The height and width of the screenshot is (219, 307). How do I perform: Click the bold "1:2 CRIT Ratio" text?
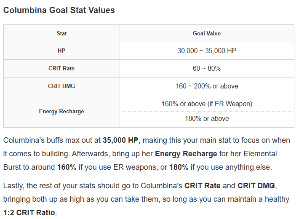point(29,212)
